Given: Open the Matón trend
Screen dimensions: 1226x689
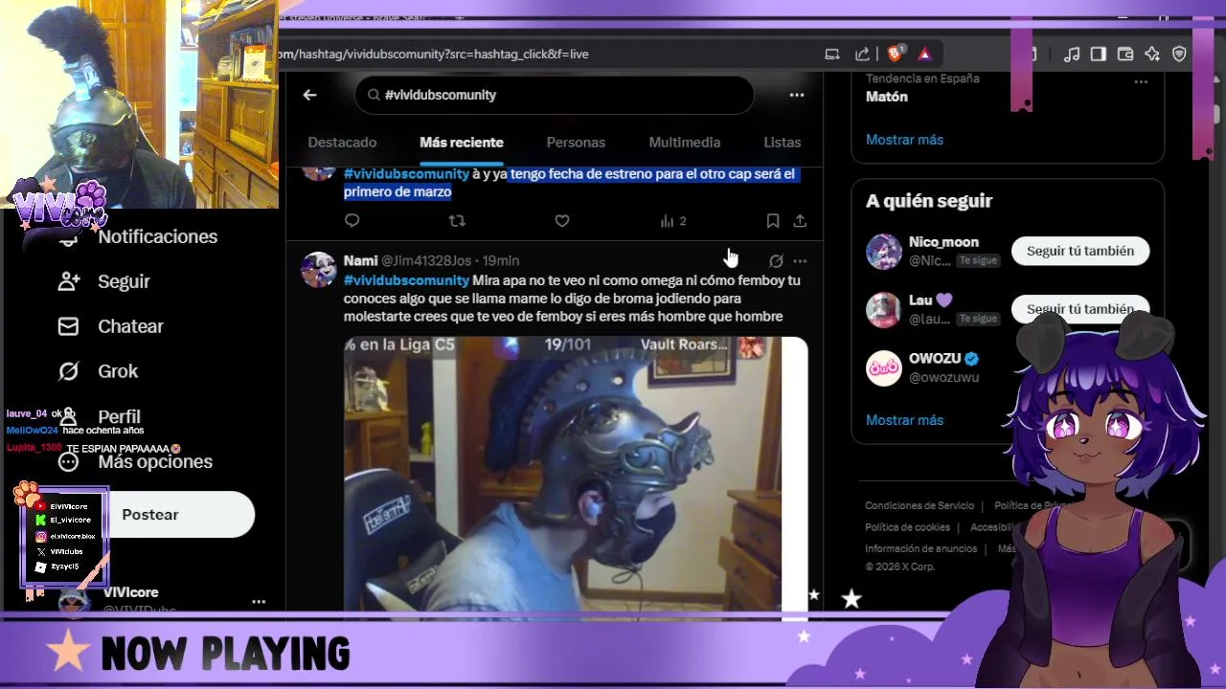Looking at the screenshot, I should tap(887, 97).
